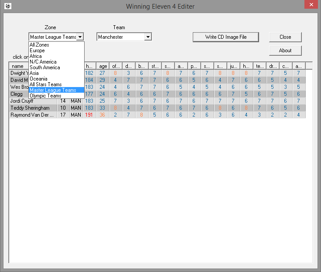Image resolution: width=321 pixels, height=272 pixels.
Task: Select N/C America zone option
Action: (x=57, y=62)
